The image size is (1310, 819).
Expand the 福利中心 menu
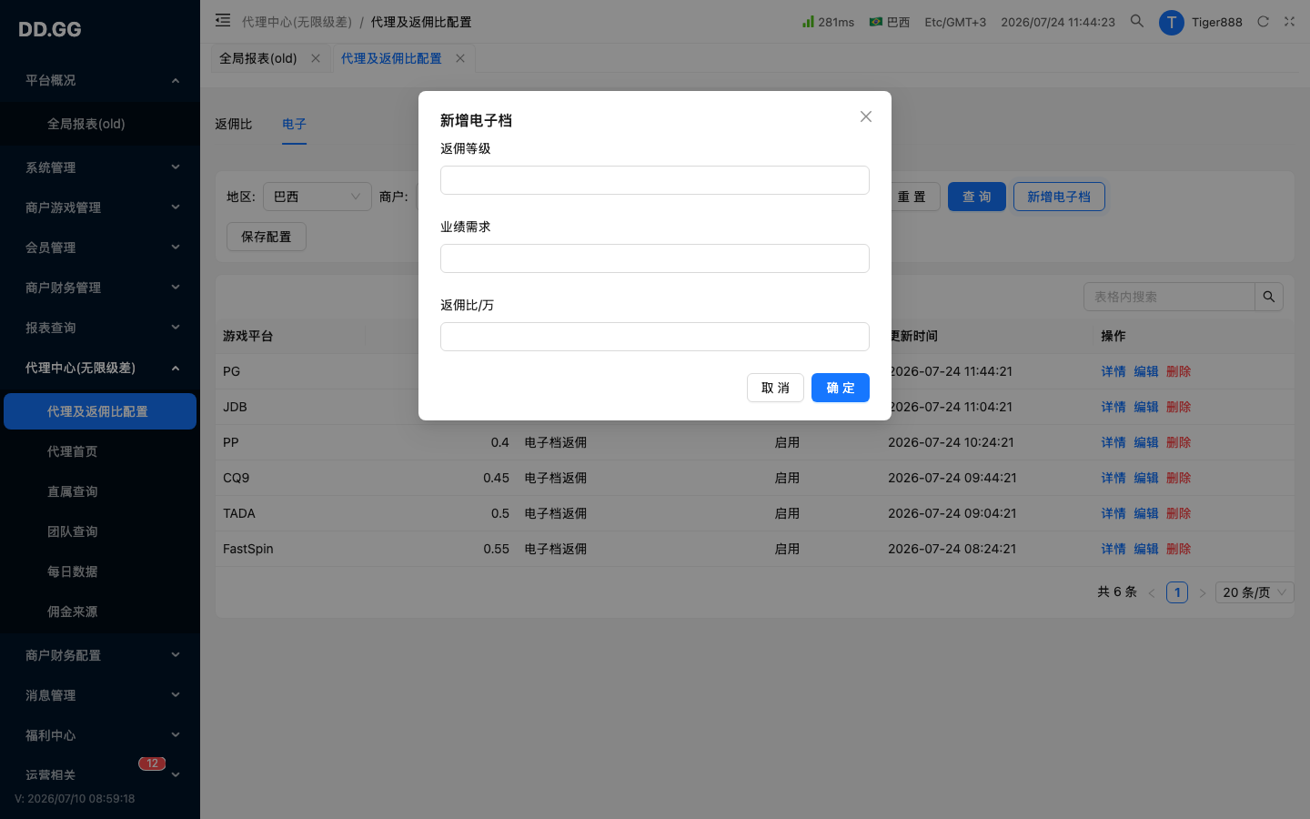100,735
